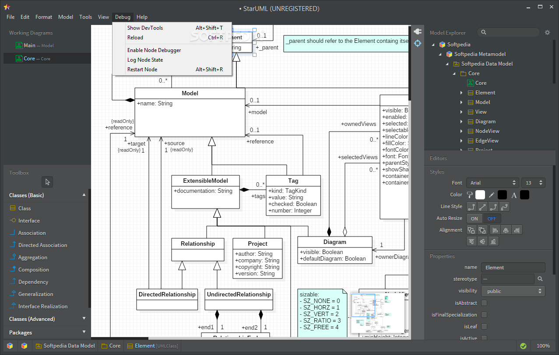Image resolution: width=559 pixels, height=355 pixels.
Task: Open Model Explorer settings gear
Action: (547, 32)
